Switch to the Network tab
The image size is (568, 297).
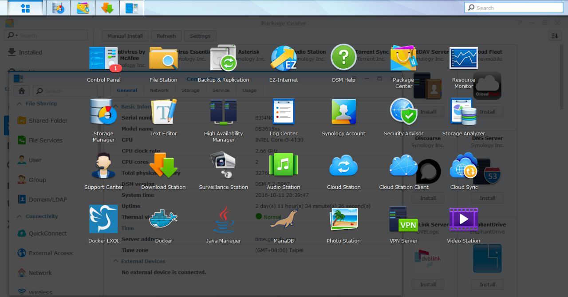pos(159,90)
